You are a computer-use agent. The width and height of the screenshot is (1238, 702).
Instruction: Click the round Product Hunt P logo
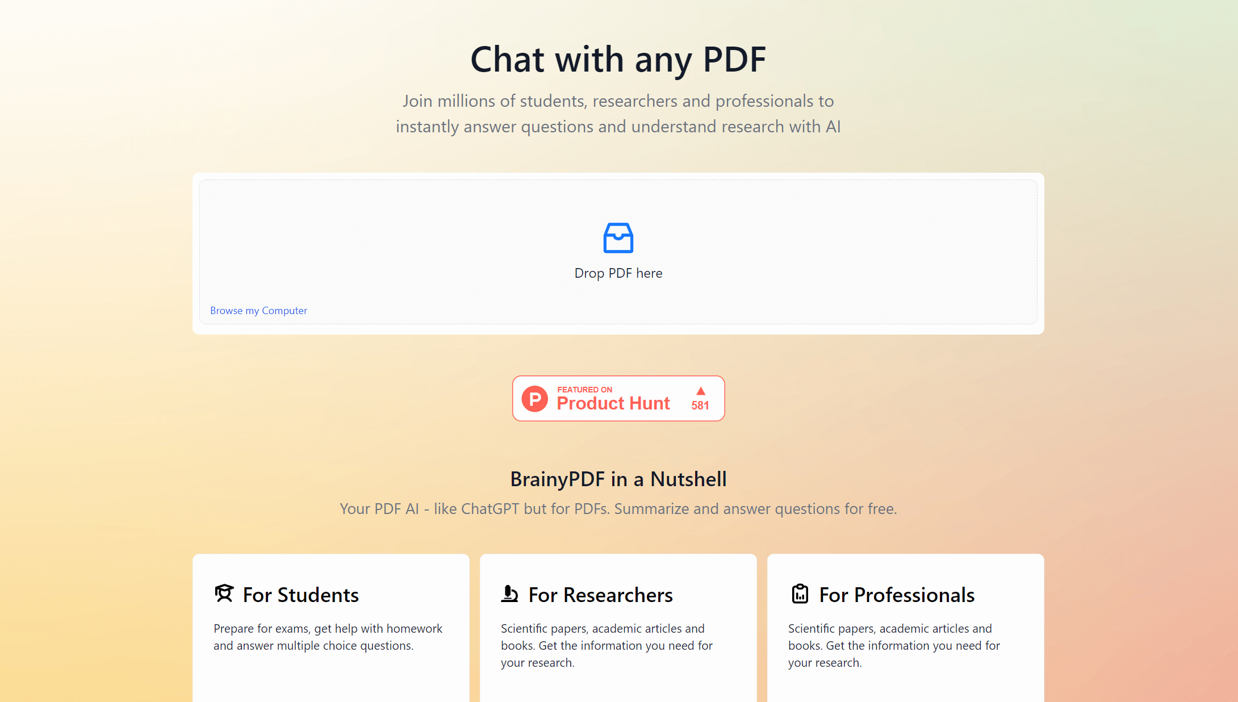(534, 399)
